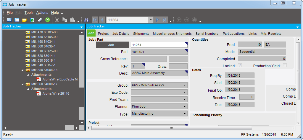Toggle the Locked checkbox
Screen dimensions: 303x140
point(240,66)
